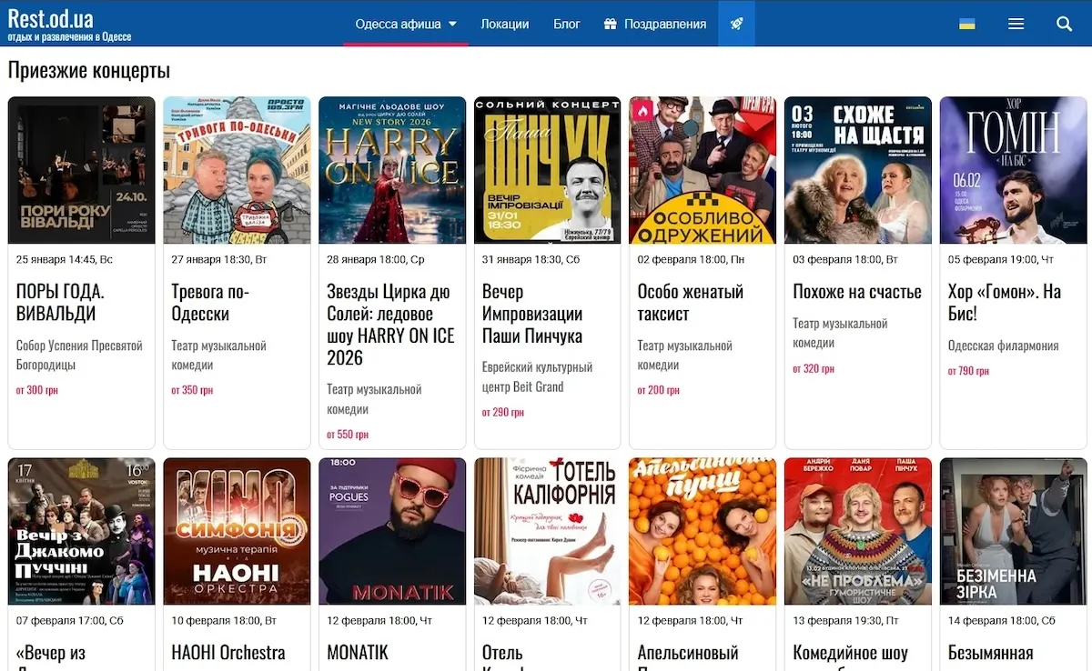1092x671 pixels.
Task: Open the Поздравления menu item
Action: pyautogui.click(x=665, y=24)
